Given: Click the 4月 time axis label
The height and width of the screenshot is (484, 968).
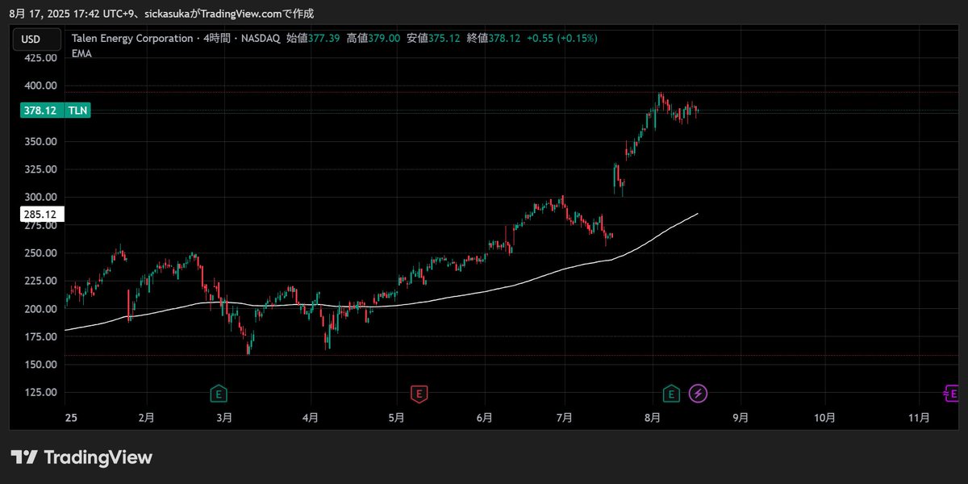Looking at the screenshot, I should coord(310,418).
